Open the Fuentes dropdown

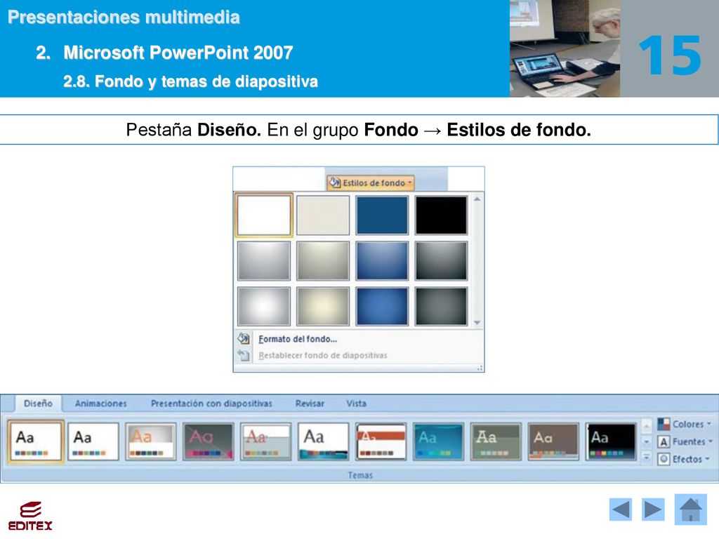tap(685, 441)
